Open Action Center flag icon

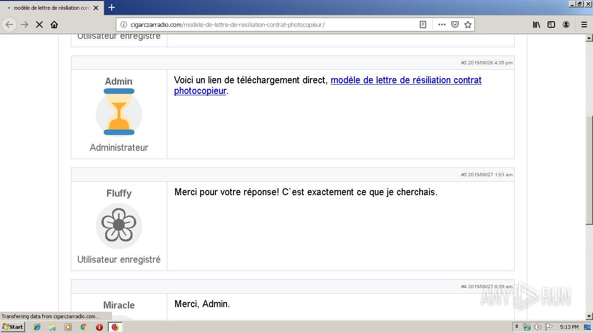point(549,327)
